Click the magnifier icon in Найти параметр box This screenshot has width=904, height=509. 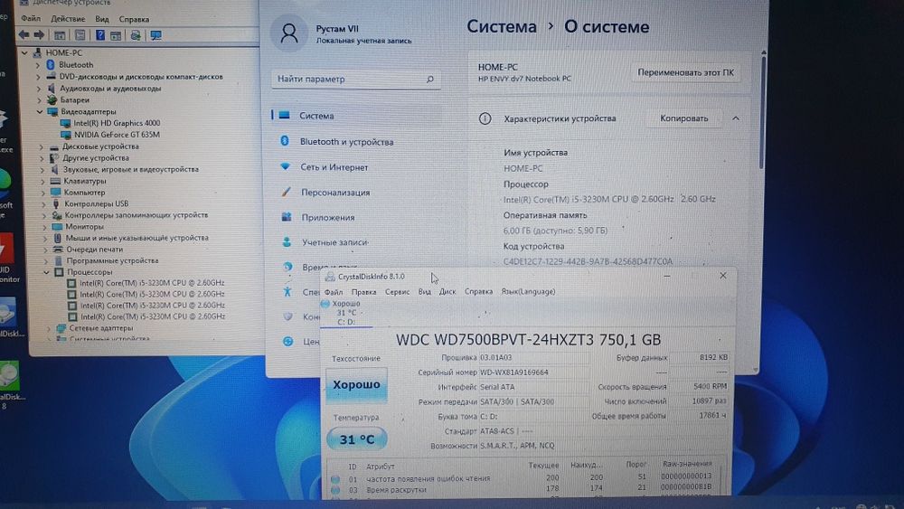click(429, 79)
